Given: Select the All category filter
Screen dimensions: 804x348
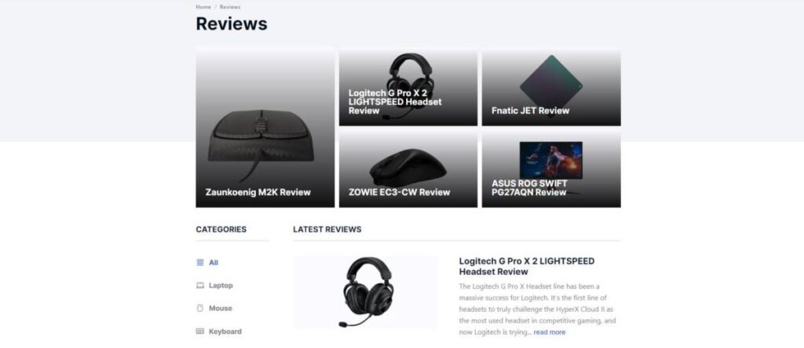Looking at the screenshot, I should [x=214, y=262].
